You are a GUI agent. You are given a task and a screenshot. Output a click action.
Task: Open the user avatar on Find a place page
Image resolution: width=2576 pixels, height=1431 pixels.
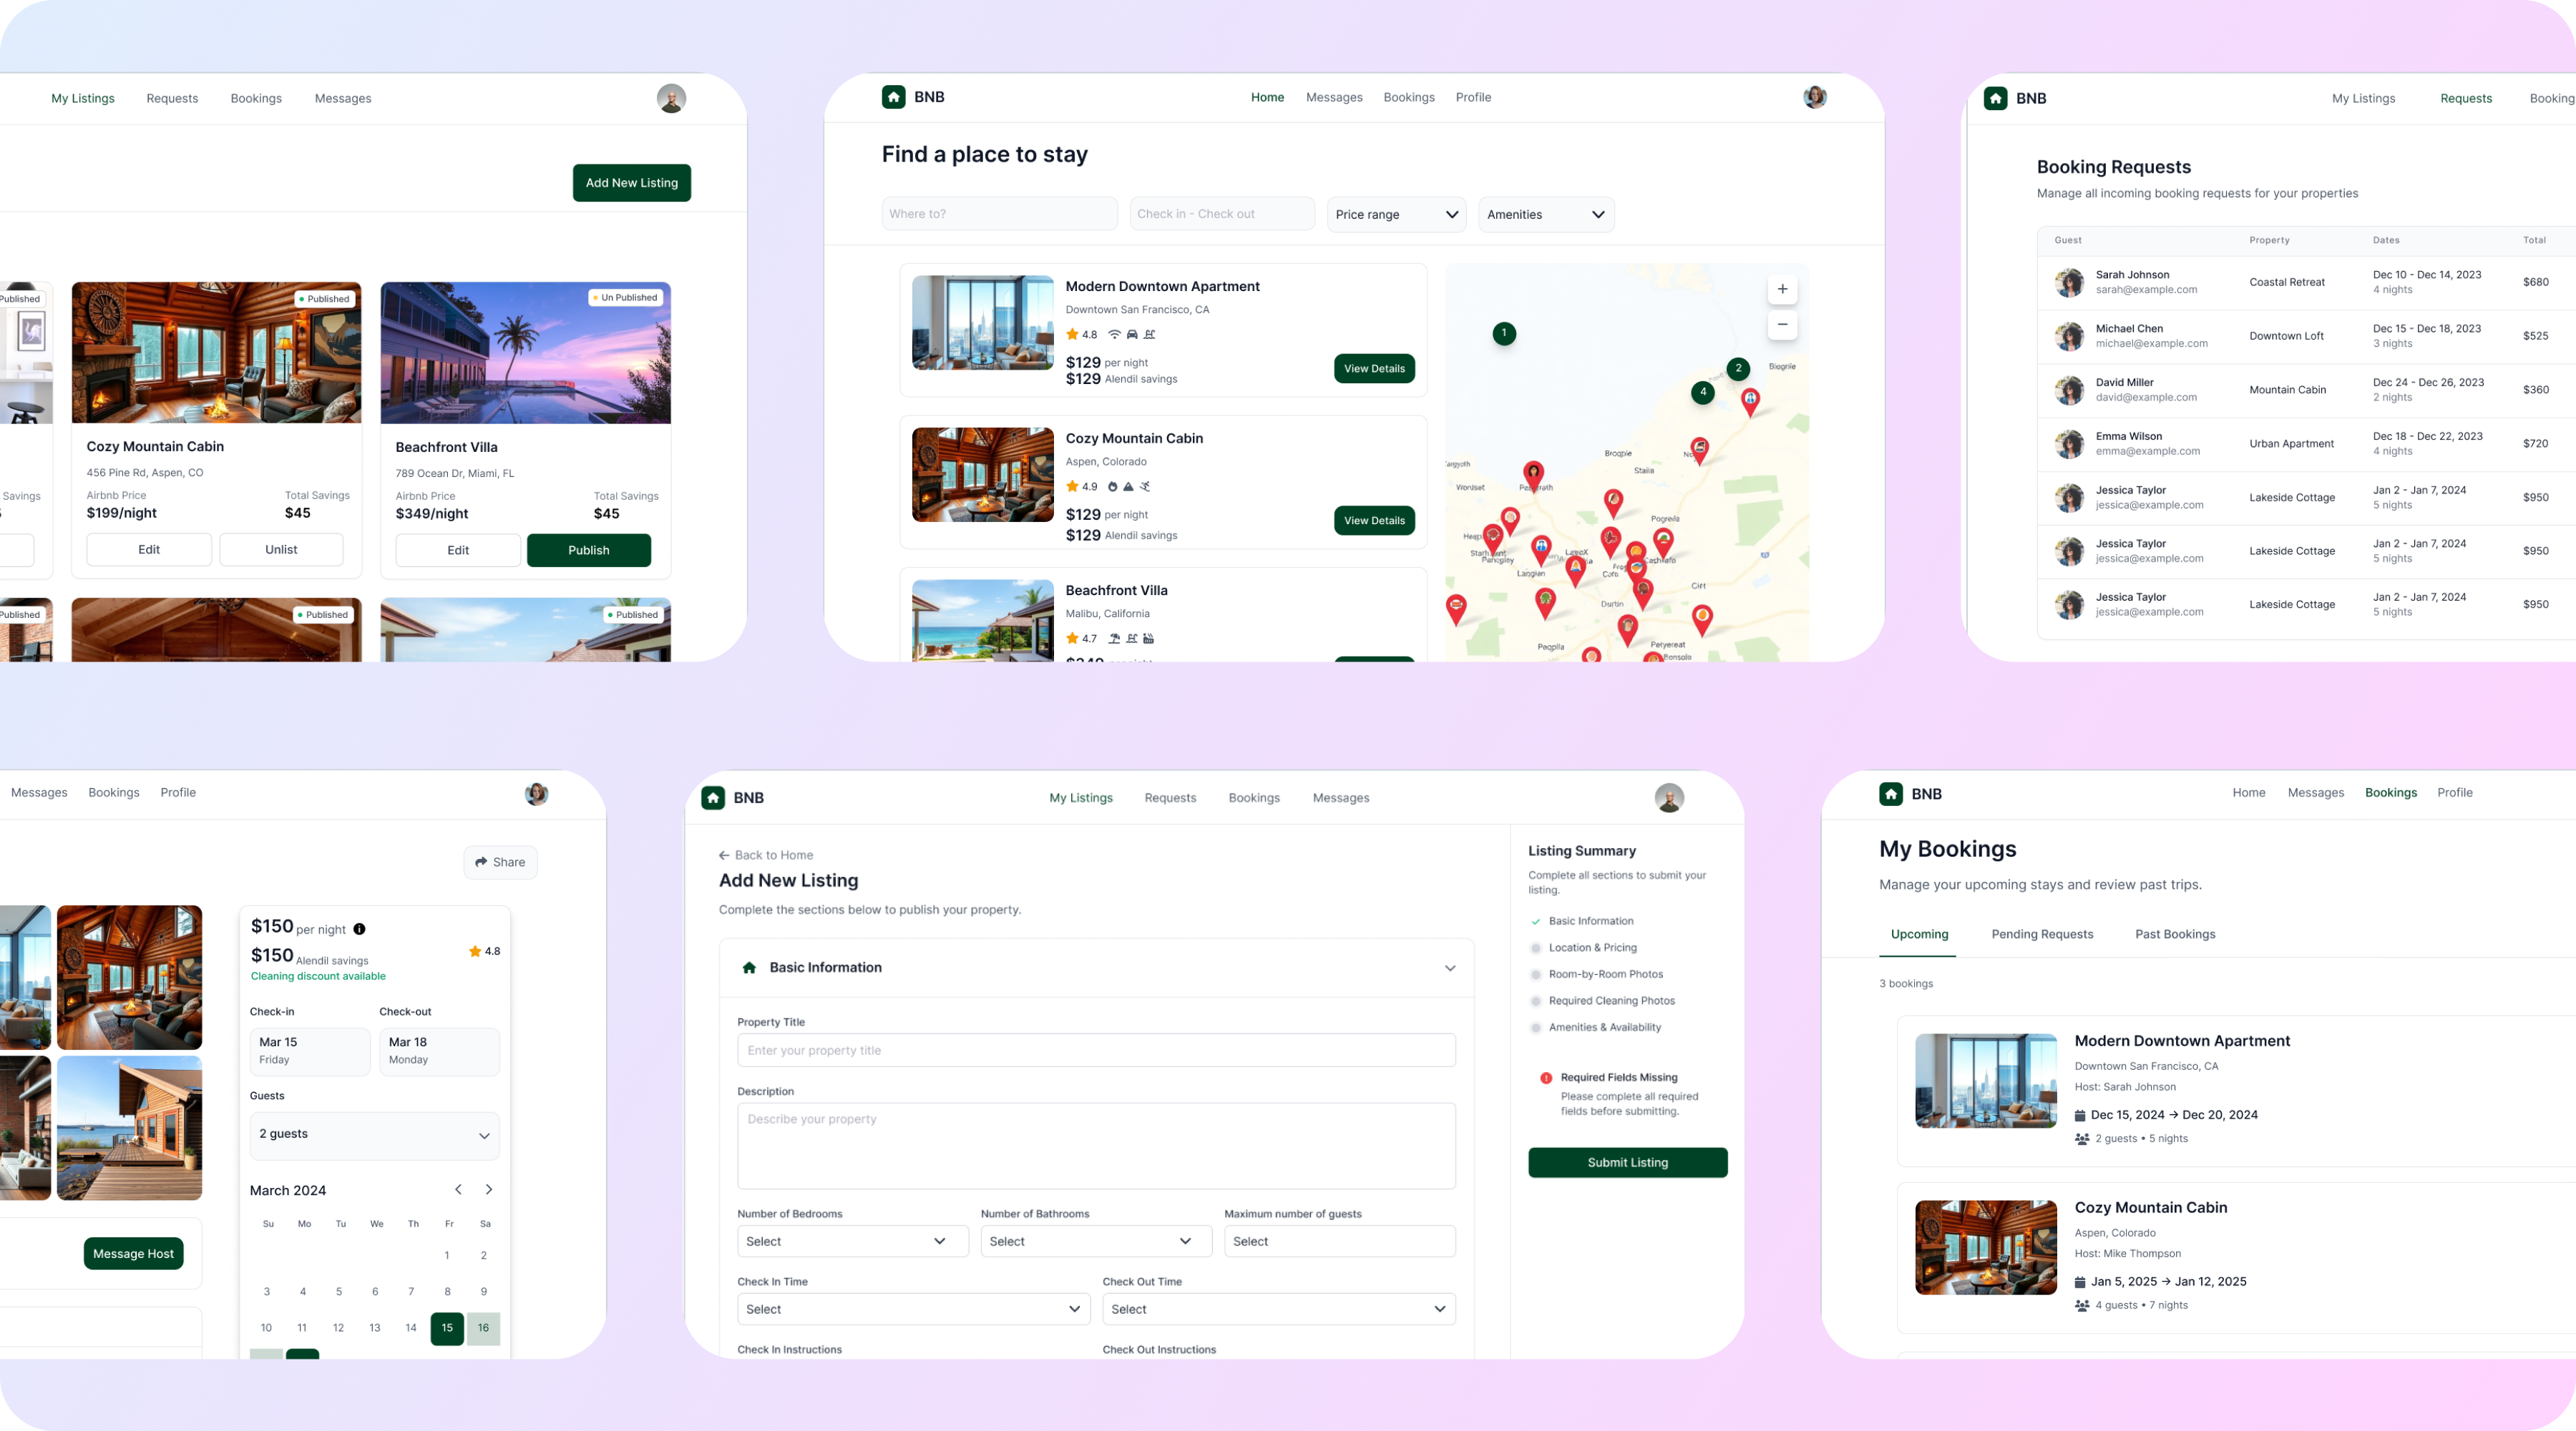[1814, 97]
